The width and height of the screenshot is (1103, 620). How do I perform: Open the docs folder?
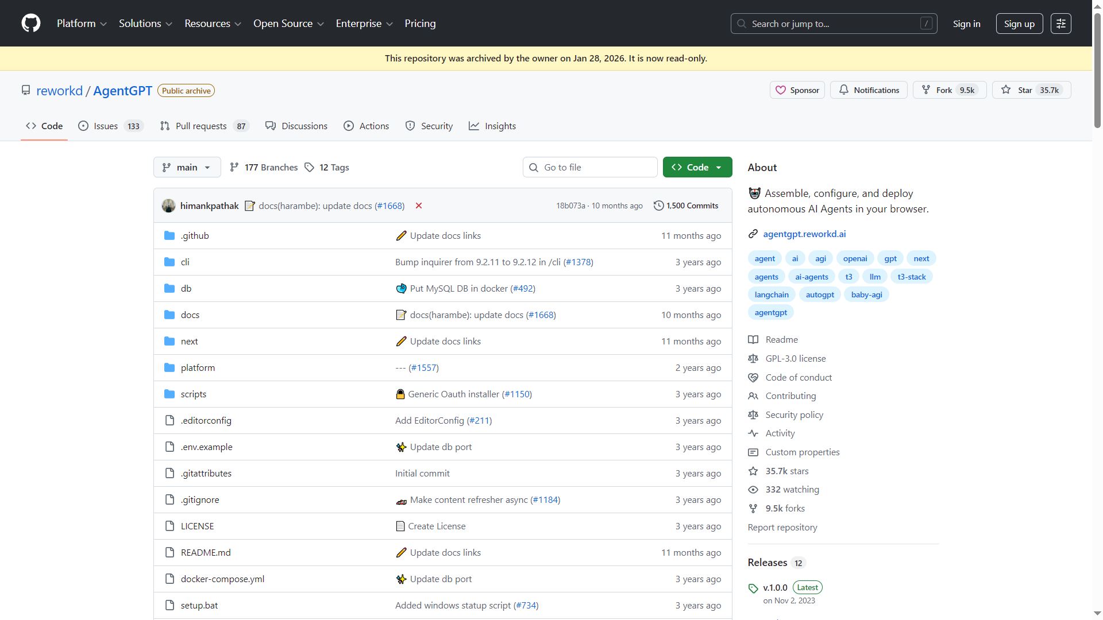pyautogui.click(x=190, y=315)
